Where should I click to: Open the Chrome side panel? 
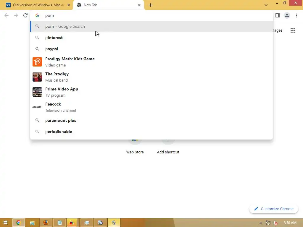pyautogui.click(x=278, y=15)
